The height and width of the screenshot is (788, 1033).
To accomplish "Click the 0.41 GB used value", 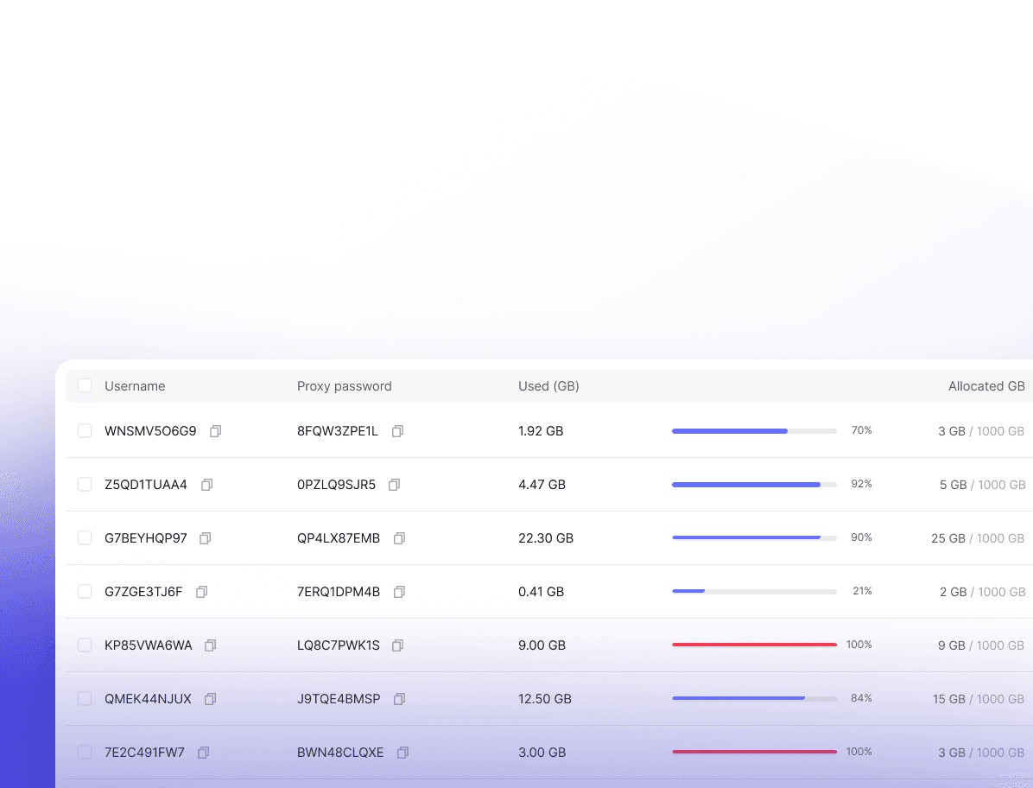I will point(542,592).
